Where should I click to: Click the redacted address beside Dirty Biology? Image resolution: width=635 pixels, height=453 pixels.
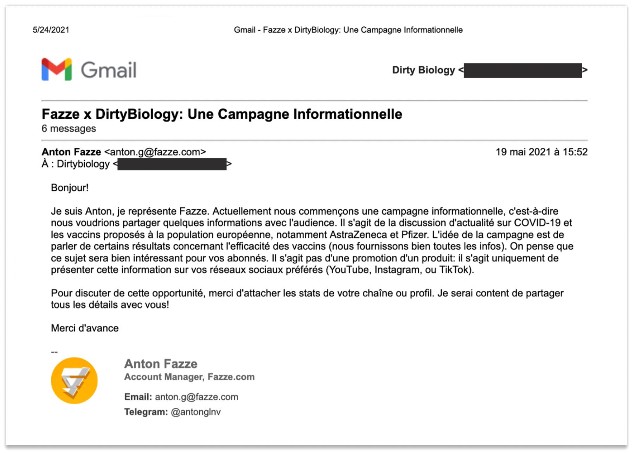coord(522,70)
